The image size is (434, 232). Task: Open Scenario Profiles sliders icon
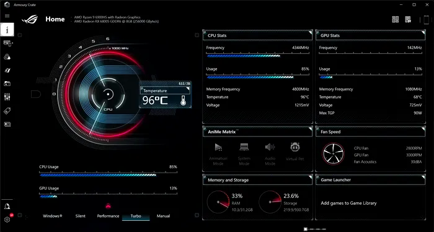(7, 97)
